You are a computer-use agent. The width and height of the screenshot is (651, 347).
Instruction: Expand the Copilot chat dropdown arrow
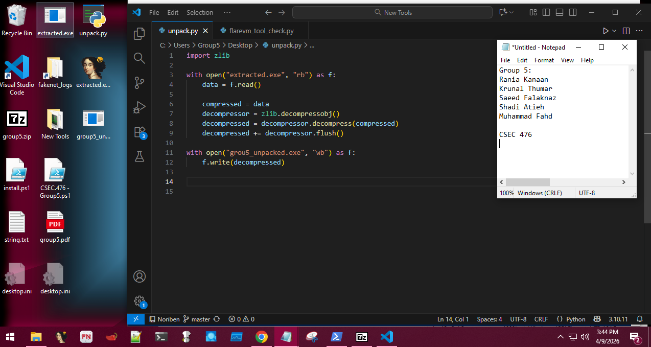(511, 12)
